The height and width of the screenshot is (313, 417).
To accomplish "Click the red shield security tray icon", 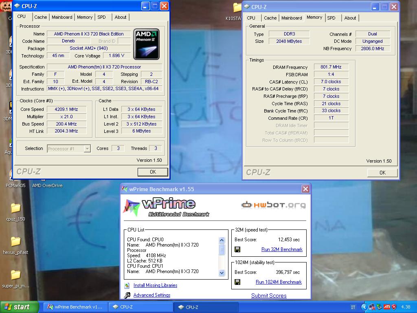I will [394, 307].
